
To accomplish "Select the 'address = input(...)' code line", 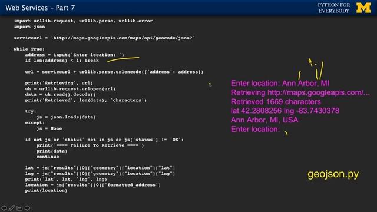I will (75, 55).
